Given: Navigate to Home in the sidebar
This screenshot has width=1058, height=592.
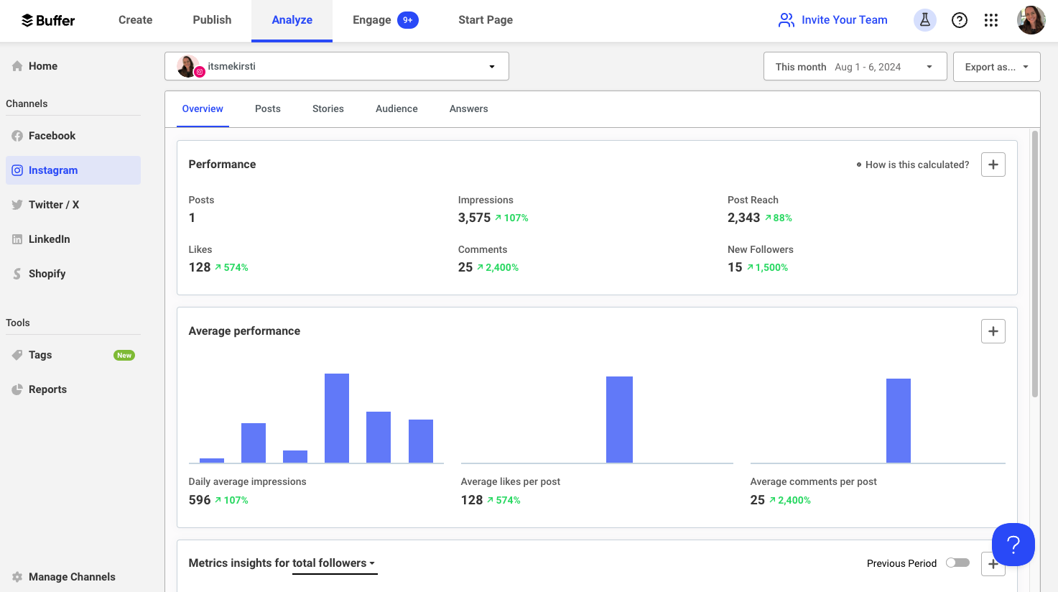Looking at the screenshot, I should coord(42,65).
